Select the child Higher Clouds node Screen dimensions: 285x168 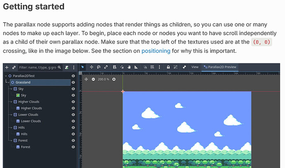pos(31,108)
